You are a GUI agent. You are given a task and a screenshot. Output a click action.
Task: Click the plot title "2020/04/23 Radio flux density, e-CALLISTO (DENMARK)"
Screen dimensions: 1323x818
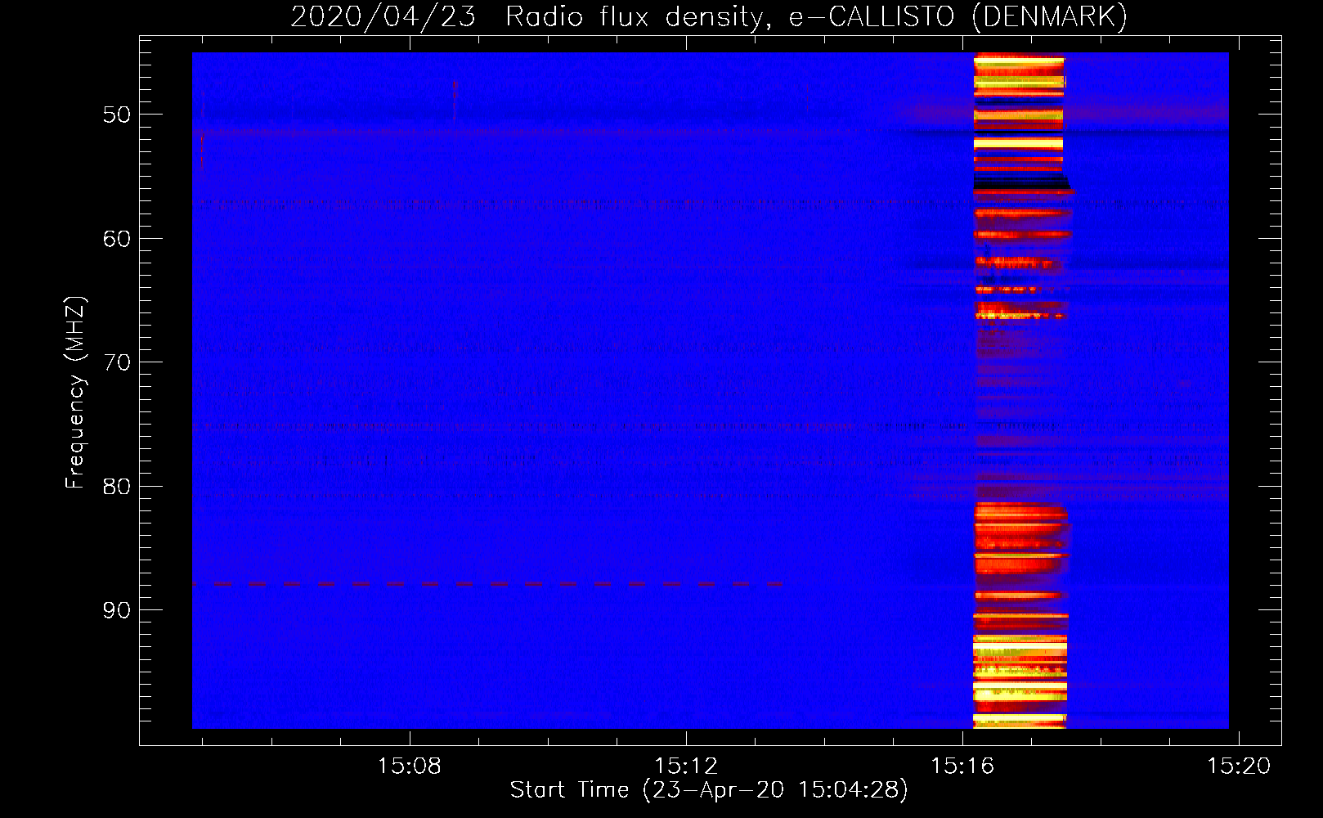(709, 16)
